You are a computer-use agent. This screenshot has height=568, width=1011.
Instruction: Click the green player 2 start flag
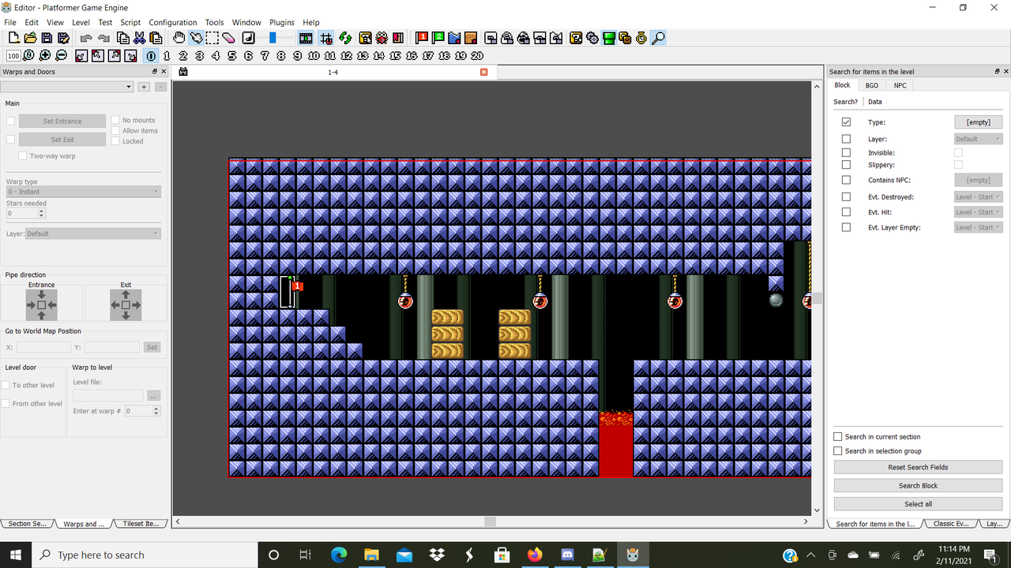point(438,37)
